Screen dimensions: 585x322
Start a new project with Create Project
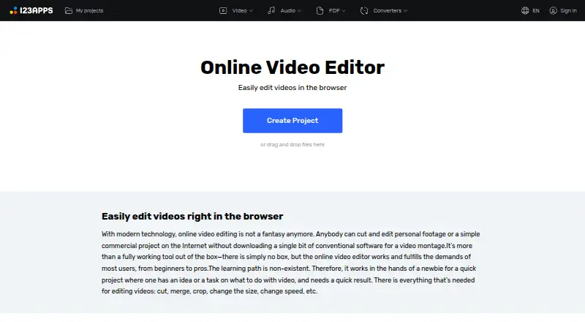click(292, 121)
